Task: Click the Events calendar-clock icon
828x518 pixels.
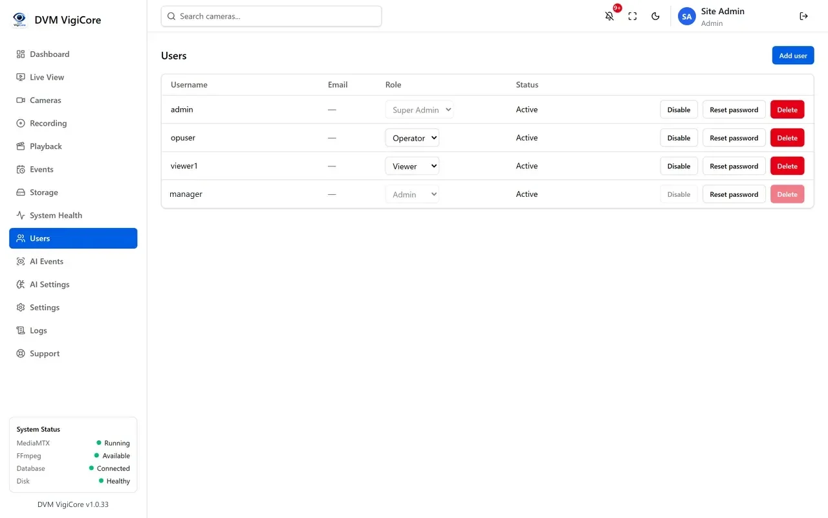Action: coord(21,170)
